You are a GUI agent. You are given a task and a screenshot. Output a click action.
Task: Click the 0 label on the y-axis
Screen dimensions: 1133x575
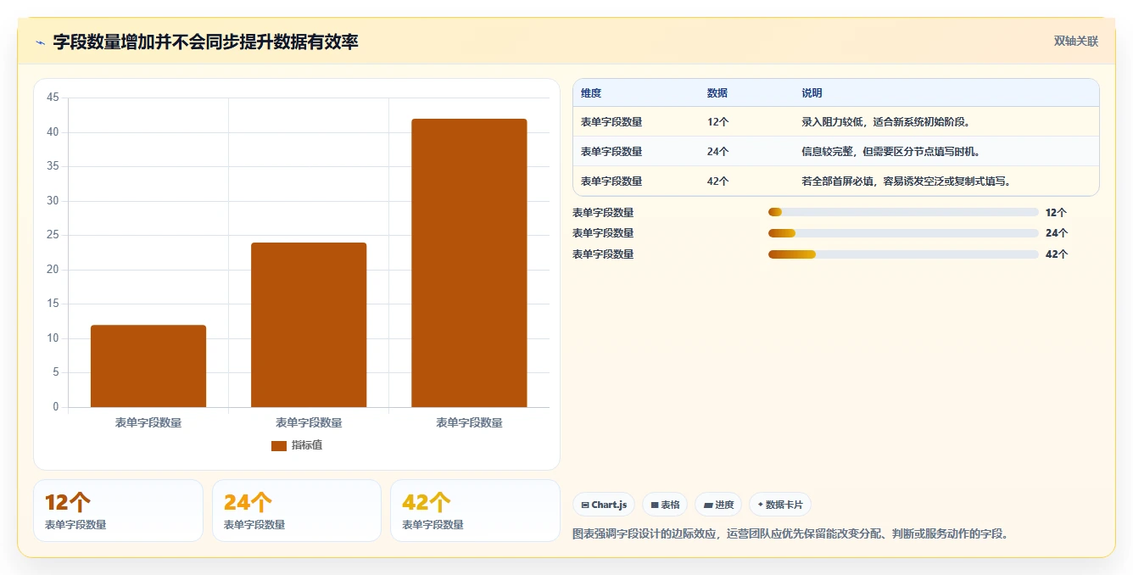pyautogui.click(x=56, y=407)
